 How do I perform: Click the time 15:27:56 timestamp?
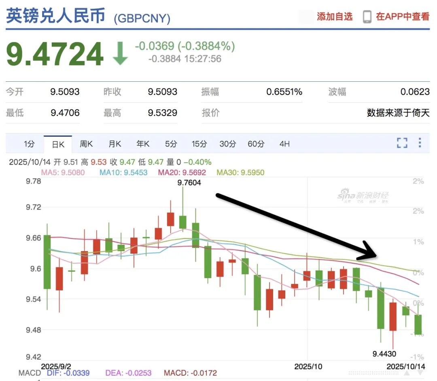[x=203, y=59]
